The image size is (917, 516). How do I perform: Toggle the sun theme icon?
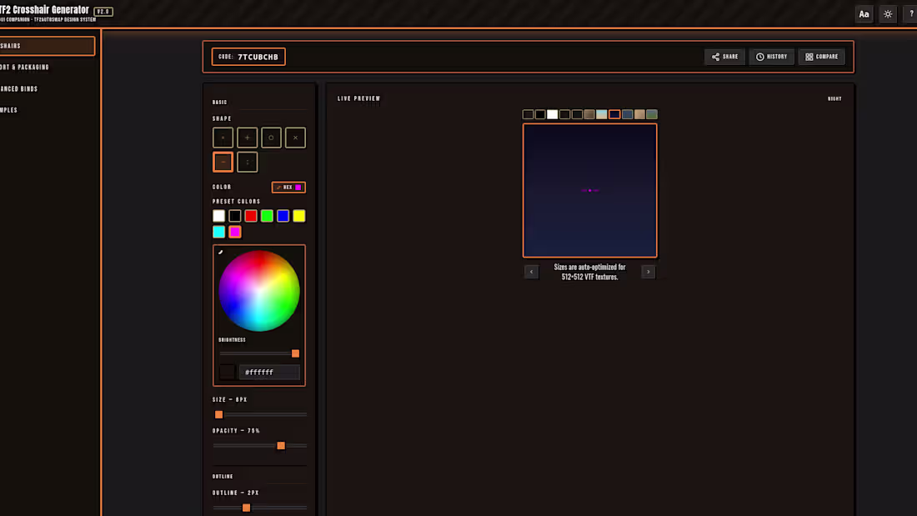(x=888, y=14)
